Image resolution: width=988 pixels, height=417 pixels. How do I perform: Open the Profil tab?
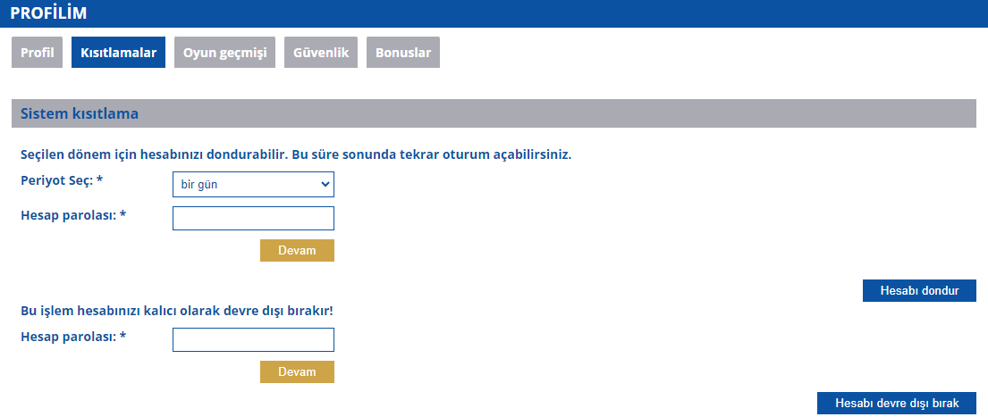[37, 53]
